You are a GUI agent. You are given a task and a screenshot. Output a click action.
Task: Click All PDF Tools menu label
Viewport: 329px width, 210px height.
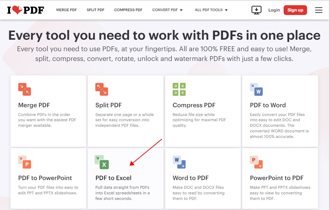click(x=209, y=10)
